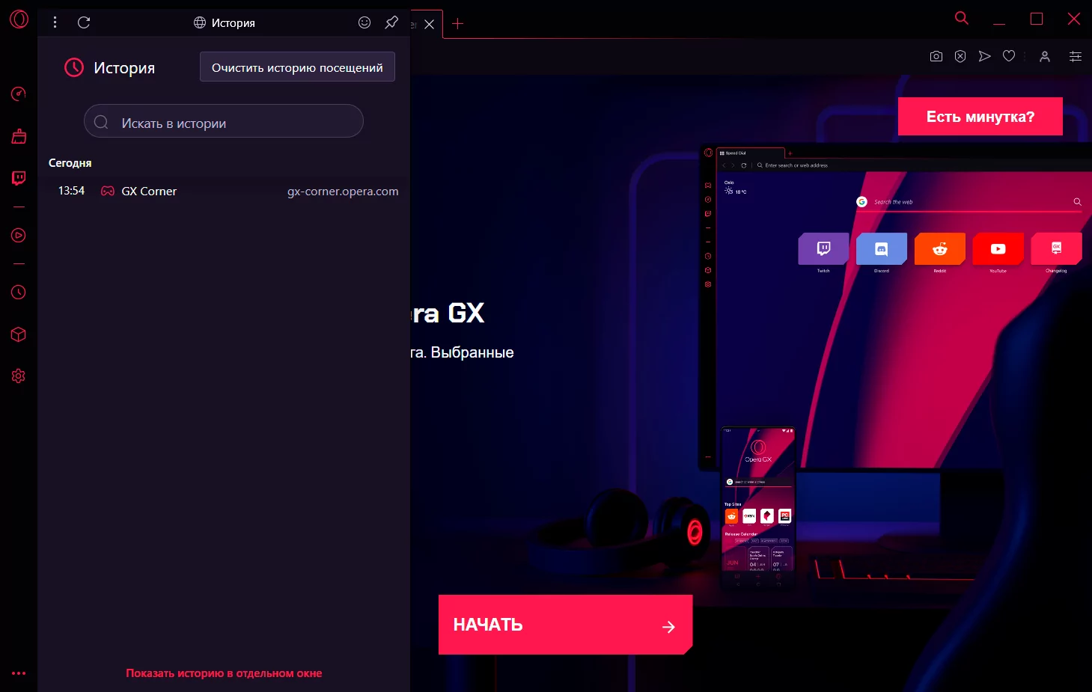Open the History clock icon in sidebar
1092x692 pixels.
pos(19,293)
